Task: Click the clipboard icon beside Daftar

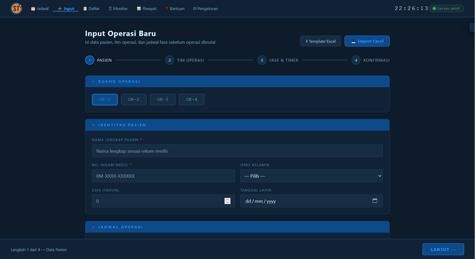Action: (x=85, y=9)
